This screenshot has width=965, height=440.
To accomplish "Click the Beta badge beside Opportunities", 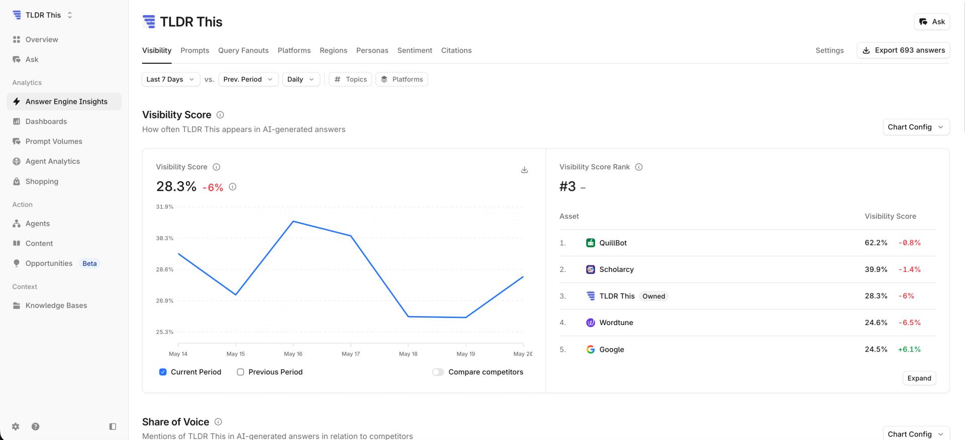I will click(89, 263).
